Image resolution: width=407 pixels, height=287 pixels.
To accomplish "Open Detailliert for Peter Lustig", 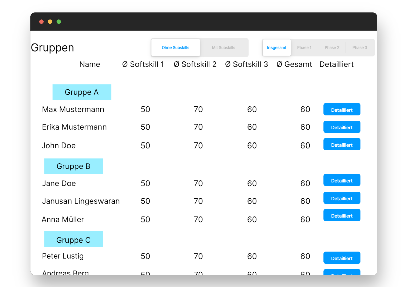I will 342,258.
